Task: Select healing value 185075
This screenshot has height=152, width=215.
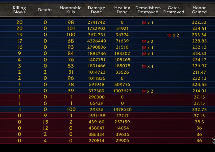Action: tap(123, 66)
